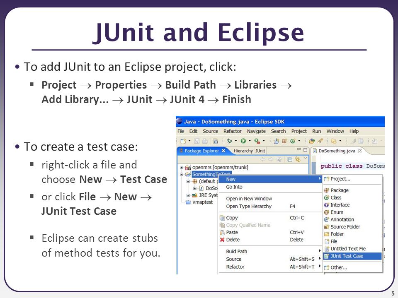The width and height of the screenshot is (398, 298).
Task: Open the File menu
Action: pos(181,131)
